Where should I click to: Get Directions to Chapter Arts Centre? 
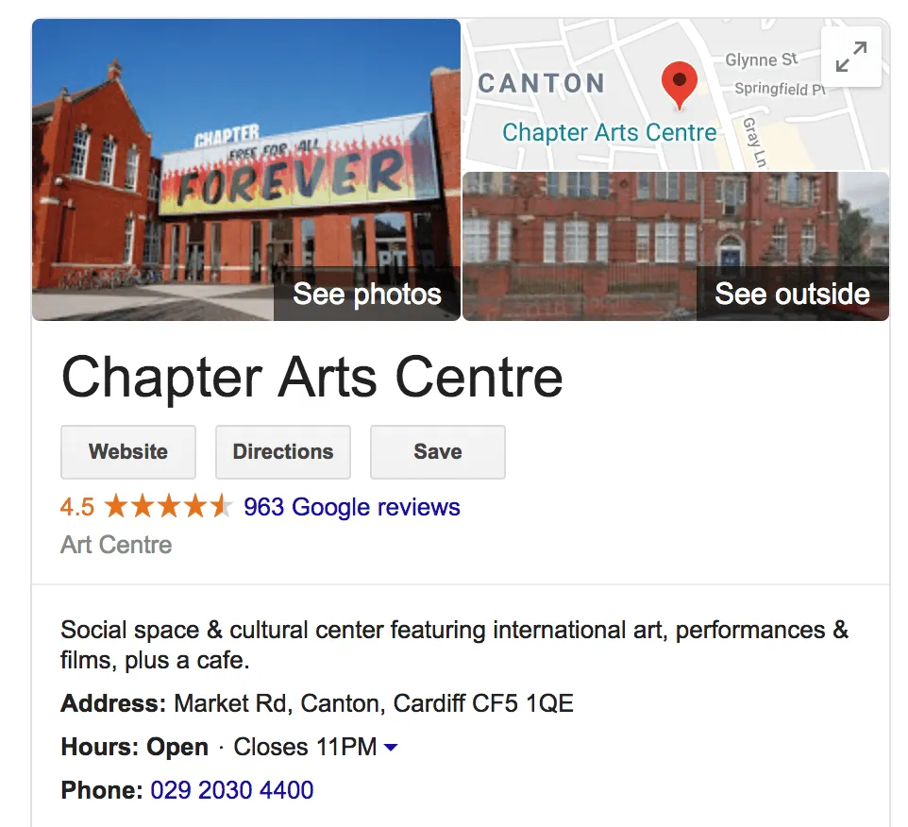(x=282, y=451)
